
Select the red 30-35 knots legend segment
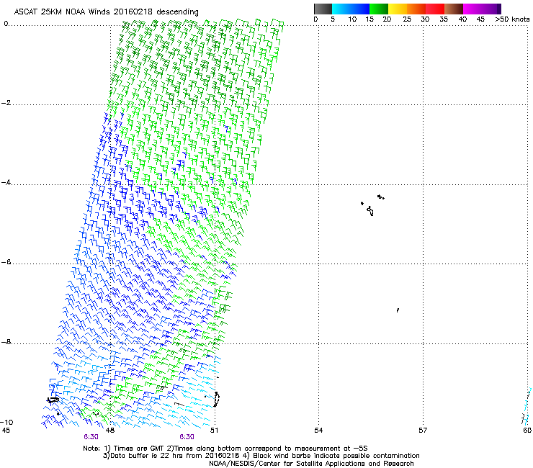coord(435,9)
